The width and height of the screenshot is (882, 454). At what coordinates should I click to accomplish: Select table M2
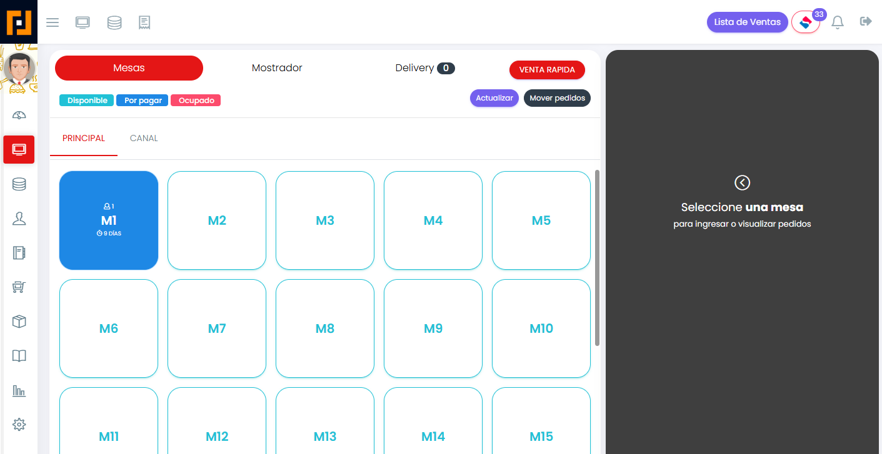pyautogui.click(x=217, y=220)
